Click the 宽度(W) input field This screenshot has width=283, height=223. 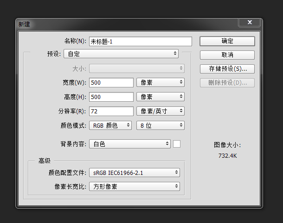[x=111, y=83]
